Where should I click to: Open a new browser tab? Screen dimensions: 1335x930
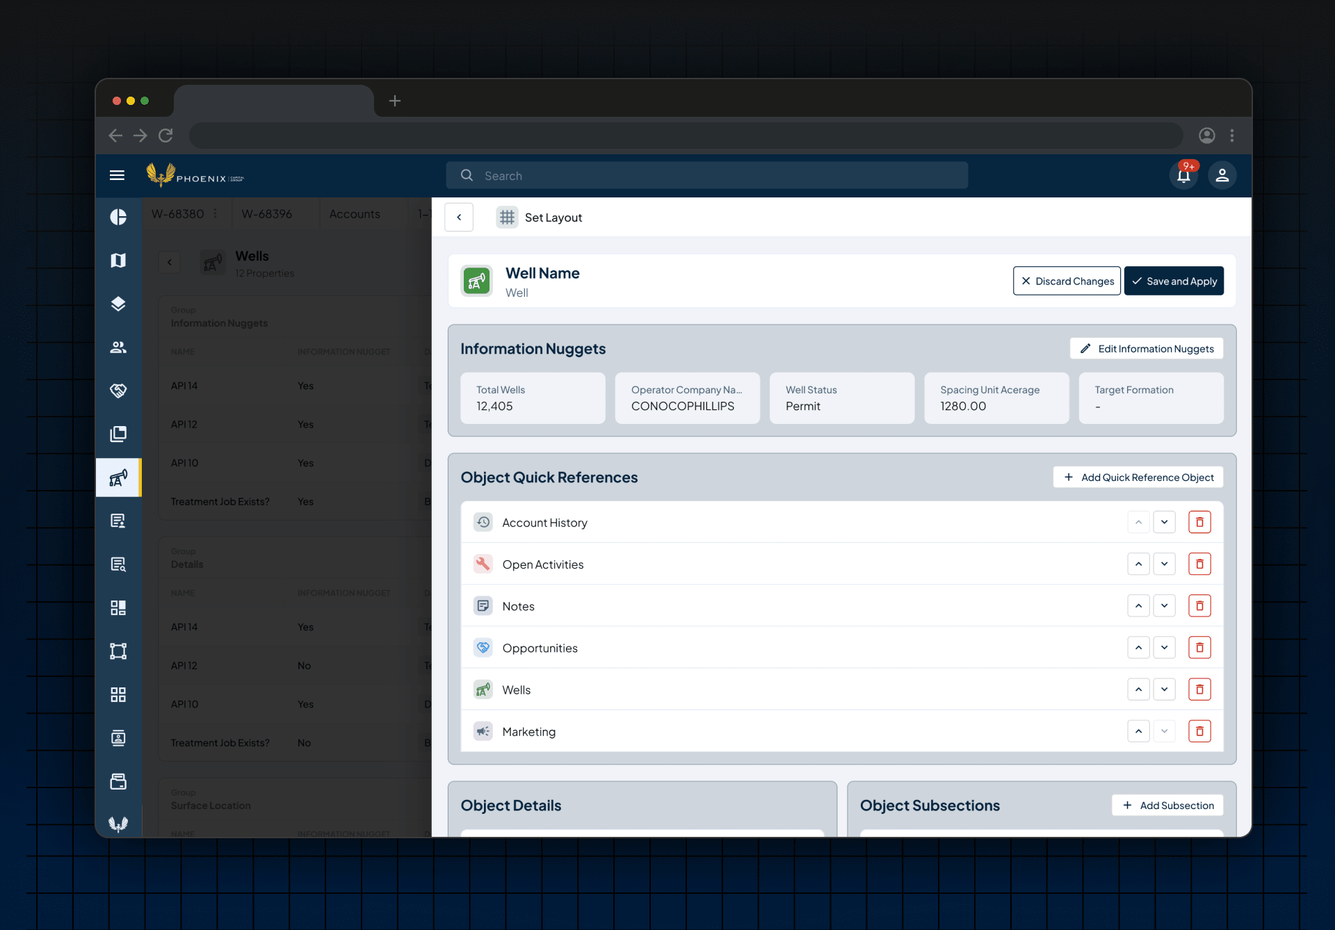pos(395,101)
